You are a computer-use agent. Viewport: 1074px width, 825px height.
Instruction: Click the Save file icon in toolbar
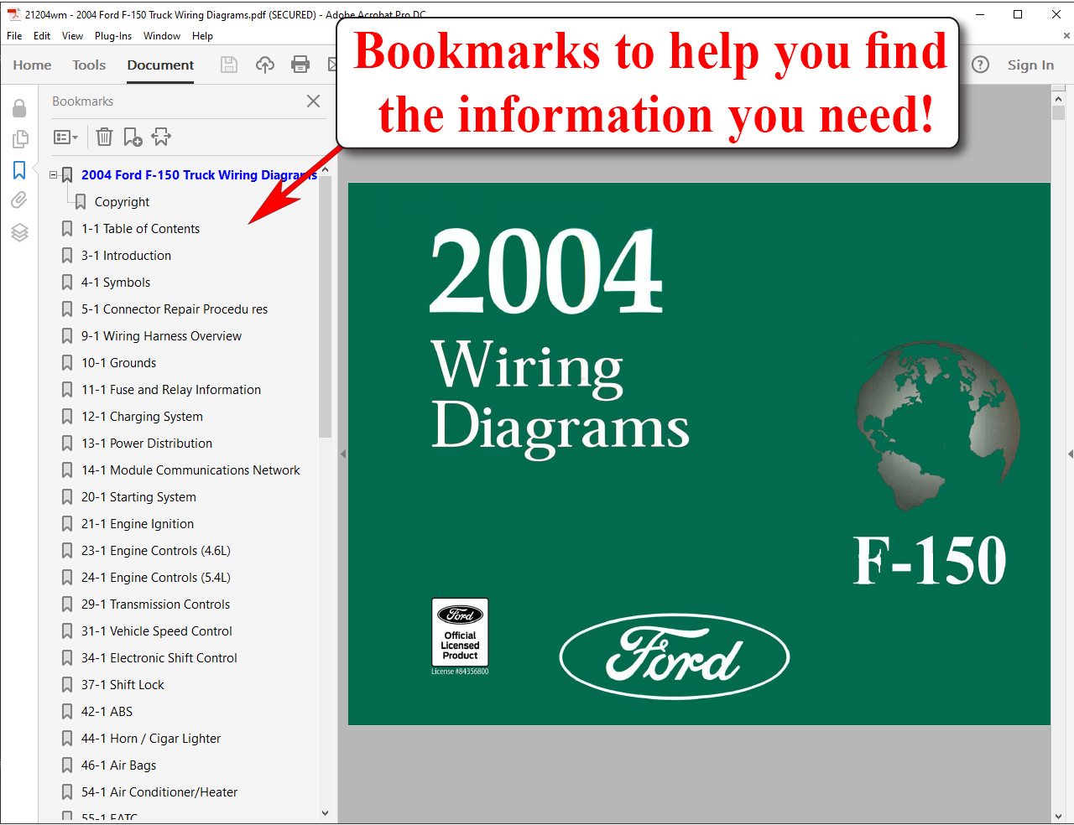(228, 65)
